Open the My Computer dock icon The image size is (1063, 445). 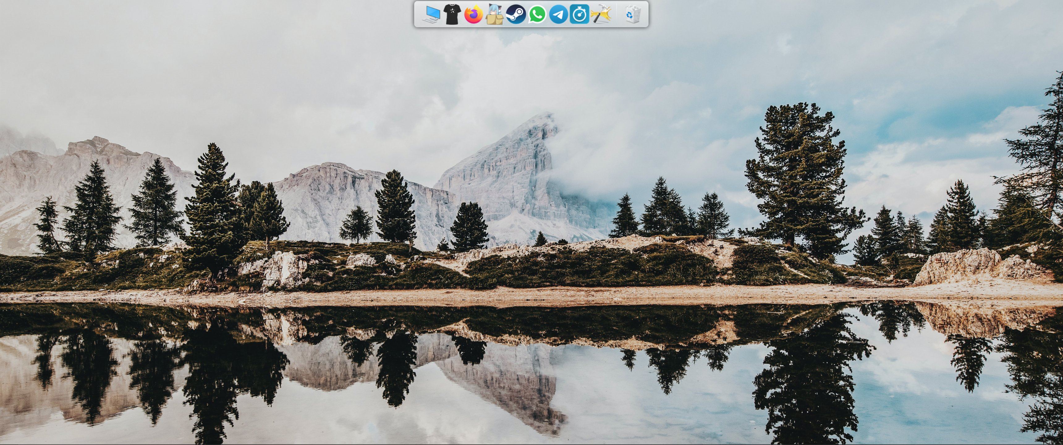(431, 15)
